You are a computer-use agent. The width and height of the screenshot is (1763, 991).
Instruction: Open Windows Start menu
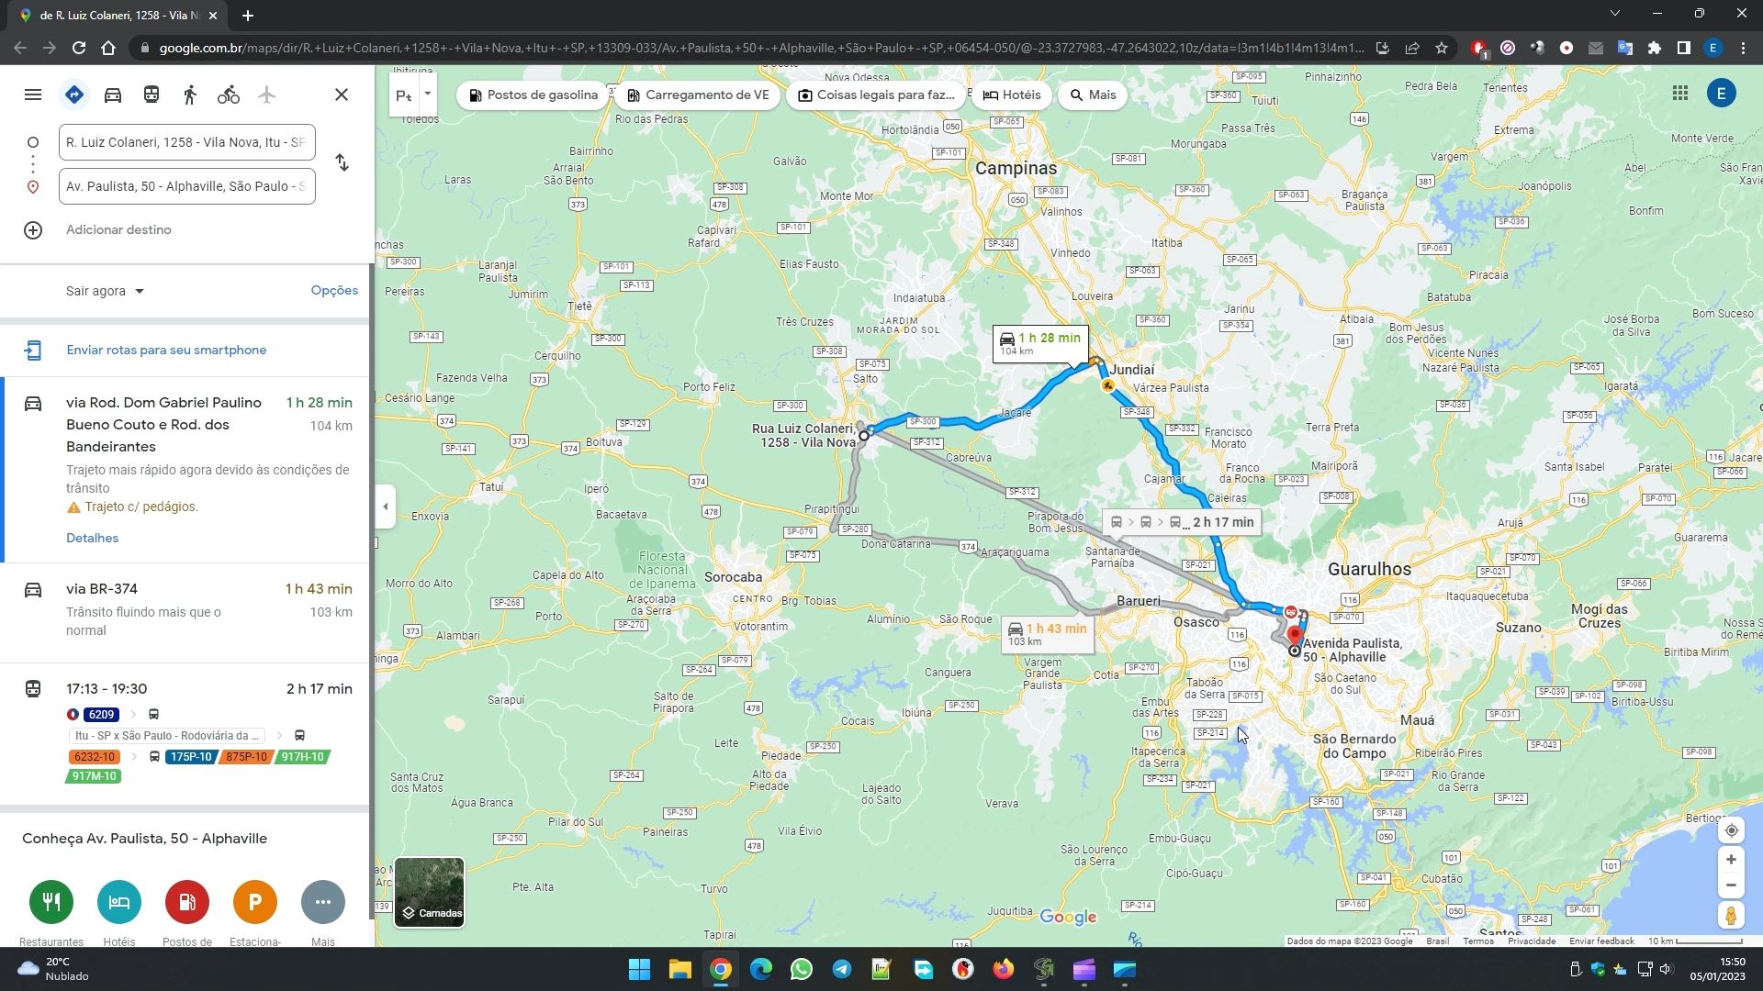(639, 969)
